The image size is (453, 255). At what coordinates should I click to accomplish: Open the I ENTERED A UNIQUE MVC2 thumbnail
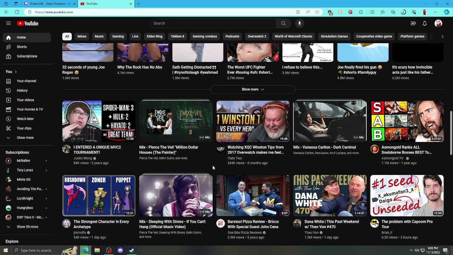99,121
